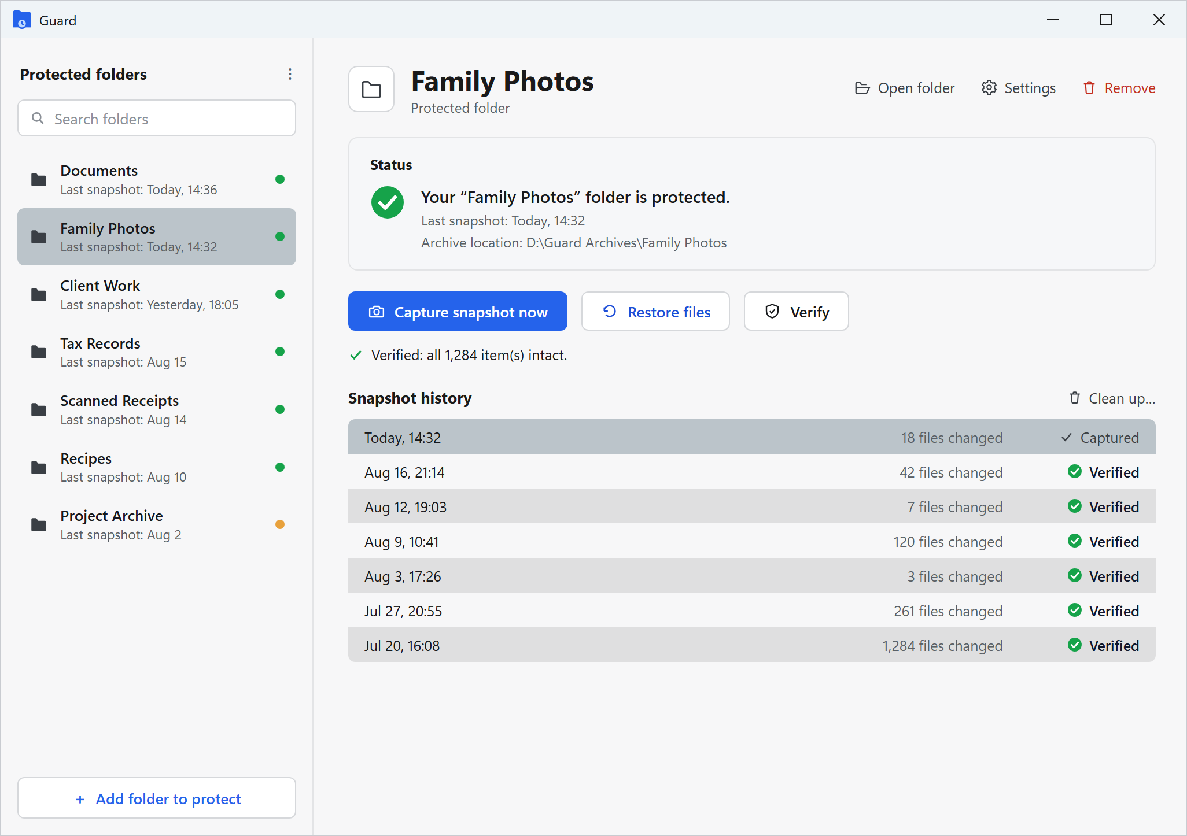Click the magnifier icon in search box

[38, 119]
